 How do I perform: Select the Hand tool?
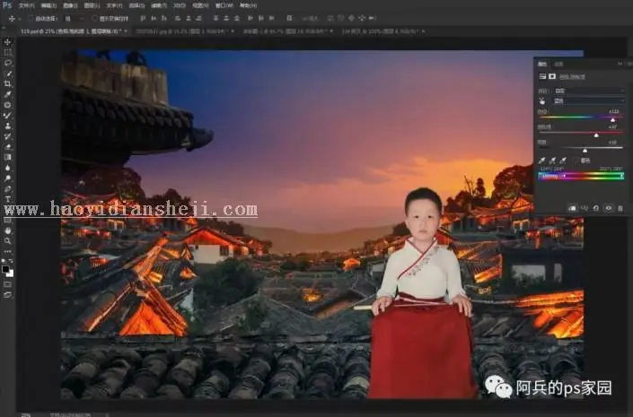[8, 230]
